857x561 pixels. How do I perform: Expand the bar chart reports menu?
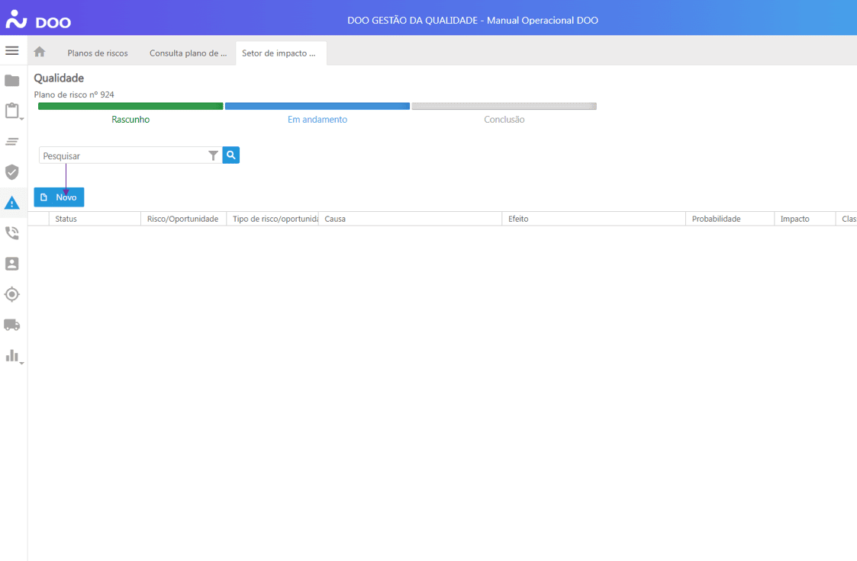(x=12, y=356)
